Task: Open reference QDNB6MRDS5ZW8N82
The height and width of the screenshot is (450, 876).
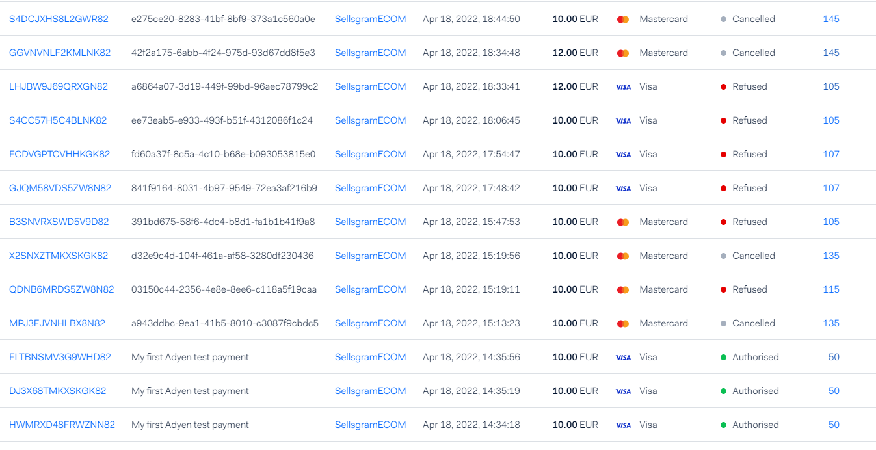Action: pyautogui.click(x=62, y=289)
